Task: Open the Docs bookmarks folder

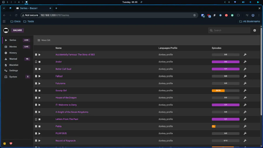Action: pyautogui.click(x=15, y=21)
